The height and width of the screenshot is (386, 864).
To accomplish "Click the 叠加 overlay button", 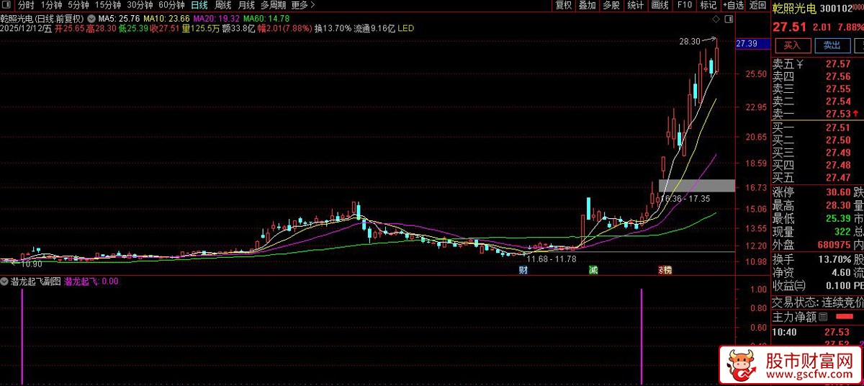I will [x=588, y=5].
